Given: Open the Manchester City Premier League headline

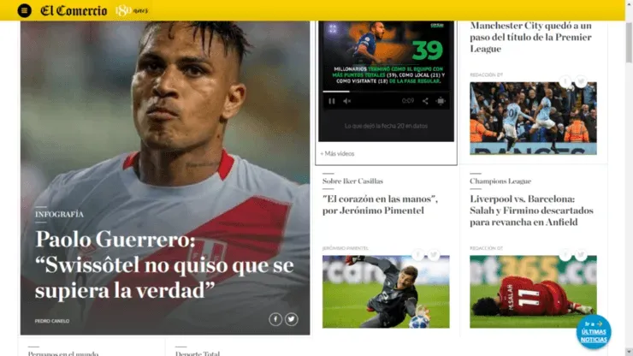Looking at the screenshot, I should pyautogui.click(x=530, y=37).
